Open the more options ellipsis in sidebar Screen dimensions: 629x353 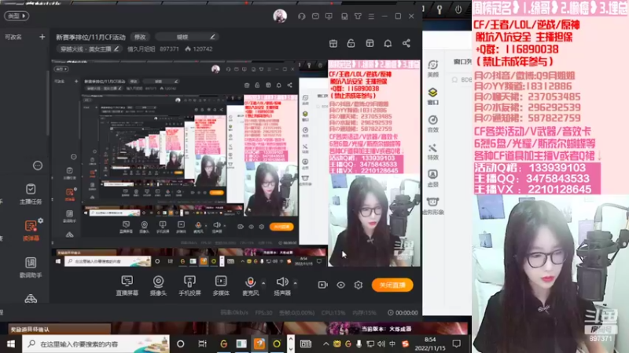pos(37,166)
